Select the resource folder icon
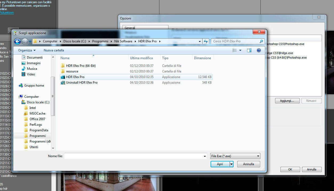The width and height of the screenshot is (334, 191). [x=63, y=71]
